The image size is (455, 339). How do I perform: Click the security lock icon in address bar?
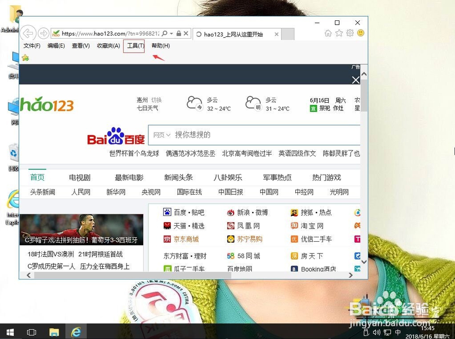179,33
